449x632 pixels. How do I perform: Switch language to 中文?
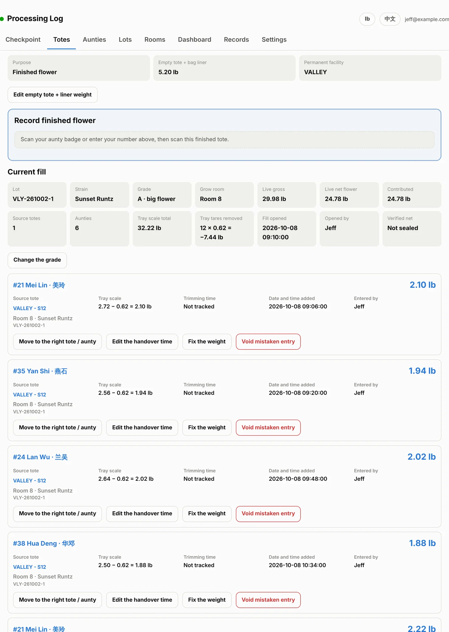(390, 19)
